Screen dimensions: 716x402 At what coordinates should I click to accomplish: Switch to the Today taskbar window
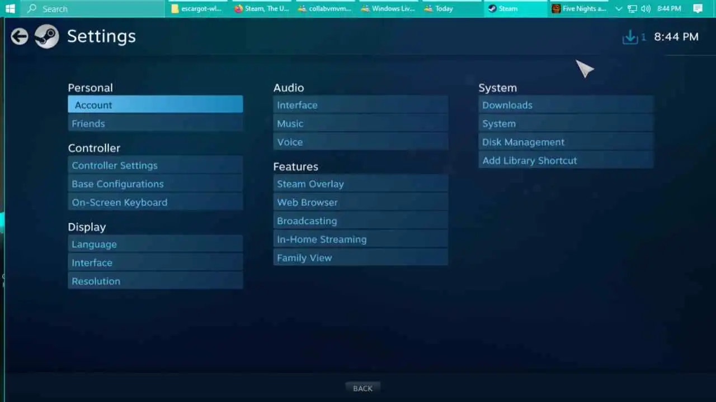click(x=452, y=8)
